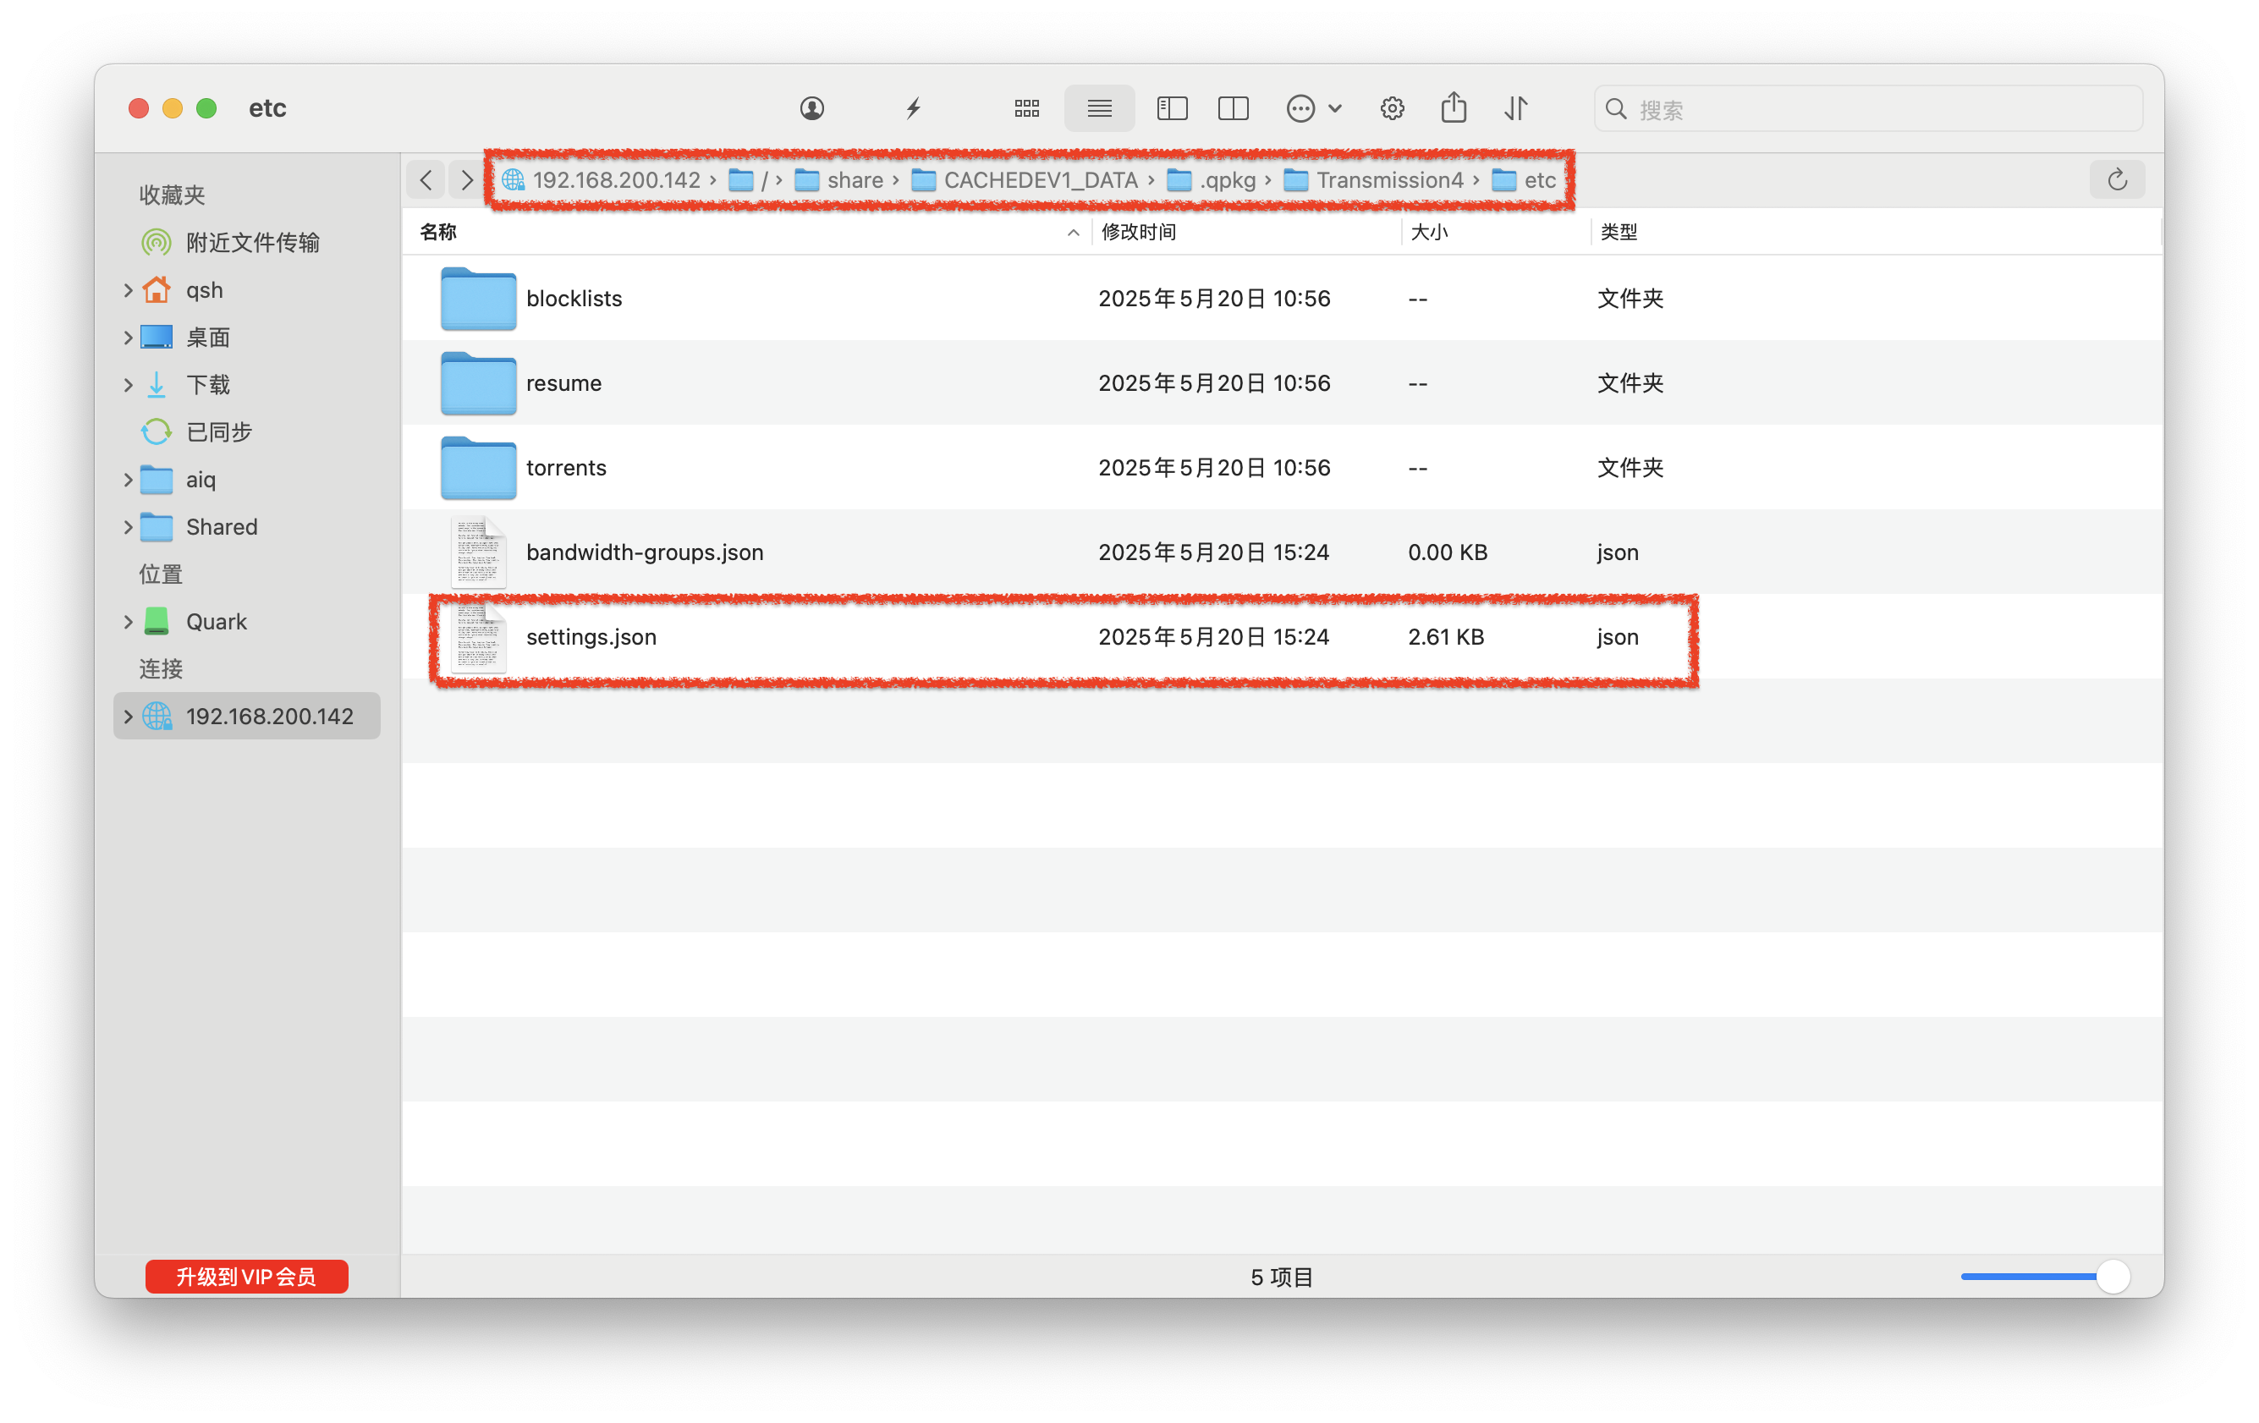This screenshot has height=1423, width=2259.
Task: Adjust the icon size slider
Action: click(x=2112, y=1277)
